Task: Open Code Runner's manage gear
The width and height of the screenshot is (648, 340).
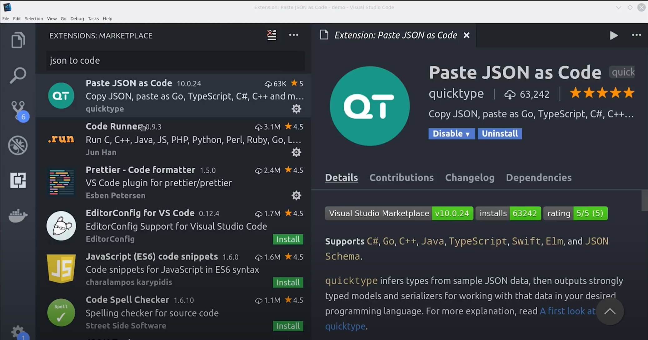Action: pos(296,152)
